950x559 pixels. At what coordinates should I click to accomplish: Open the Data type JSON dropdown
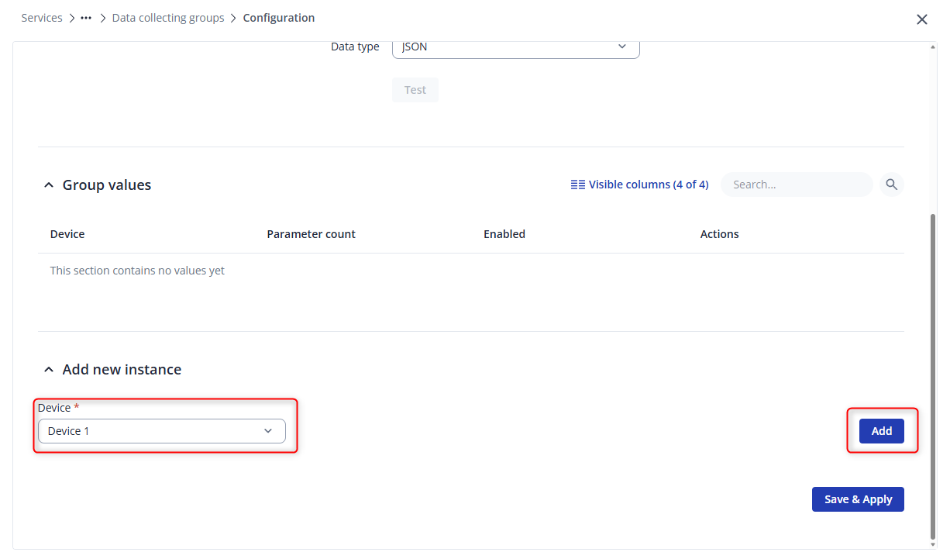point(515,47)
